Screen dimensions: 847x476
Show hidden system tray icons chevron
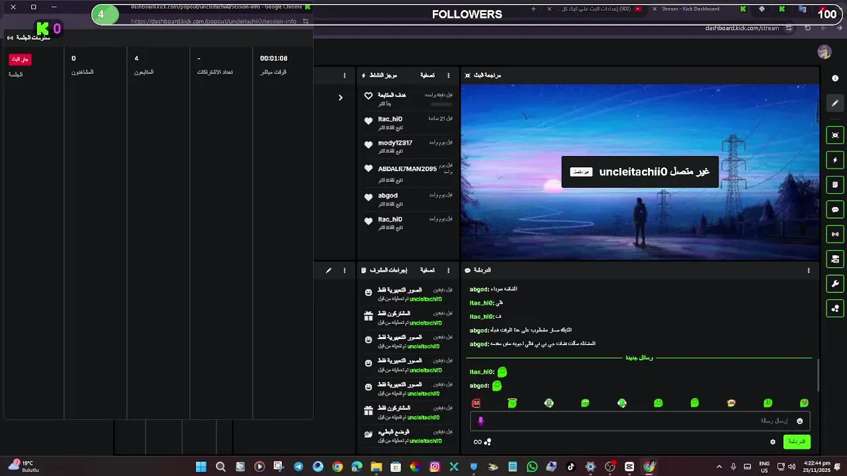coord(719,467)
